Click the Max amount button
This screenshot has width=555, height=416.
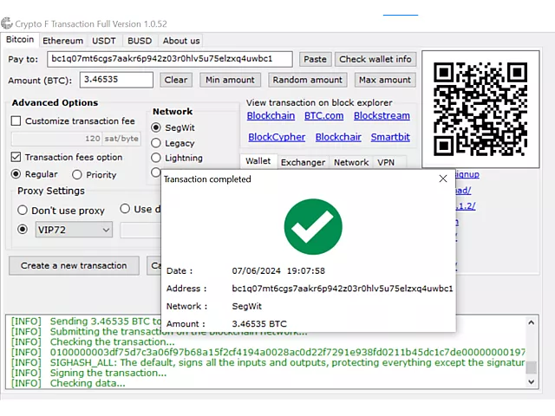tap(384, 80)
